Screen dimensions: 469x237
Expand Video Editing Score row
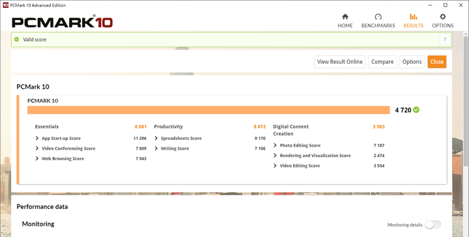(x=275, y=165)
